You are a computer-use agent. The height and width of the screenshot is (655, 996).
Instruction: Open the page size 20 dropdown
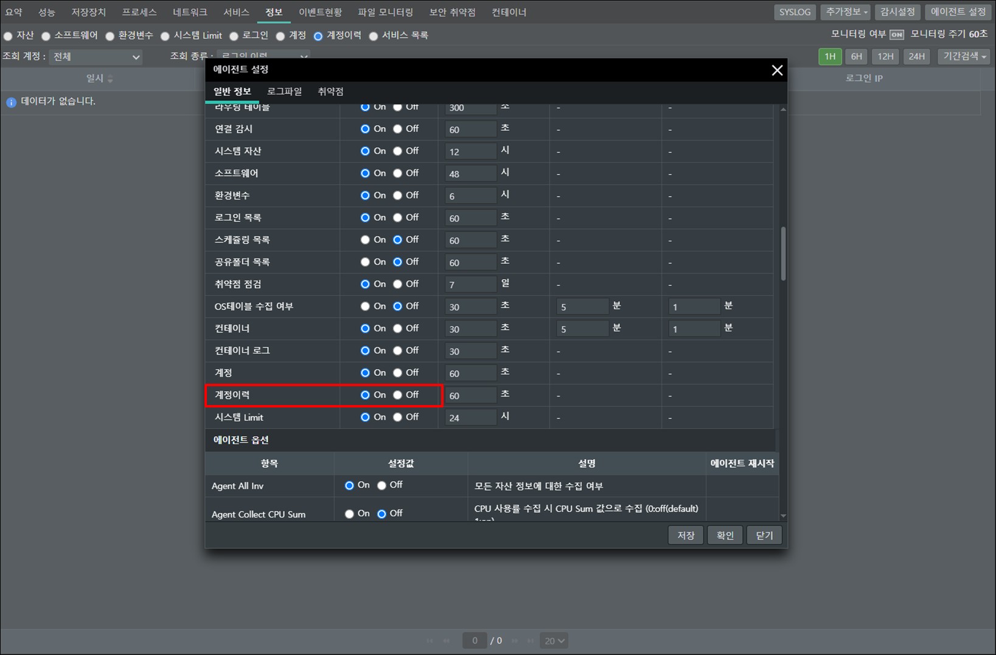click(554, 640)
